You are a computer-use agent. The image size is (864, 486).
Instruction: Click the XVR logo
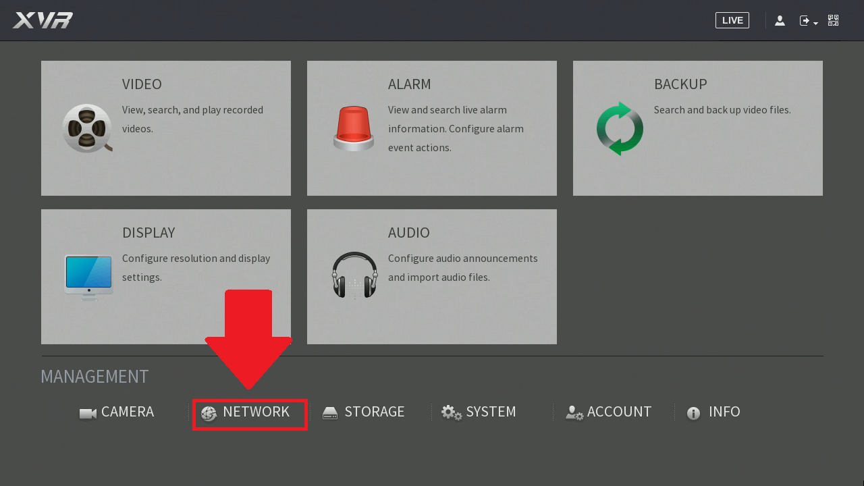click(x=43, y=20)
